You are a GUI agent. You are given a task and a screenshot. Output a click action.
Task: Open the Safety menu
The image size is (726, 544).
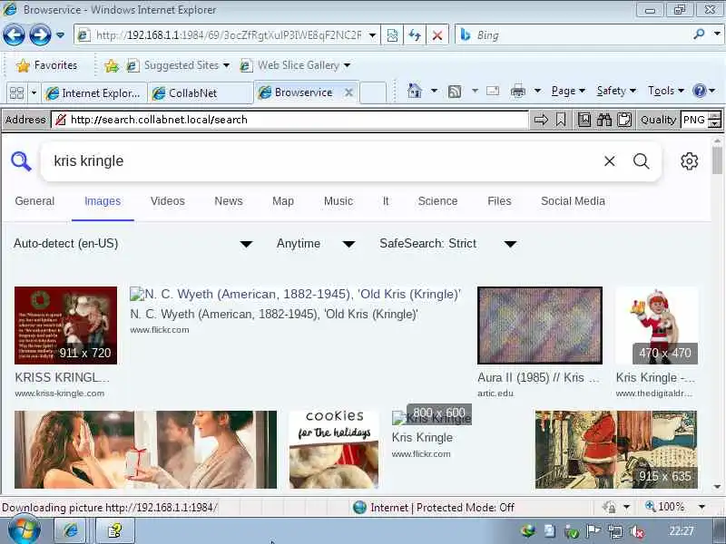[616, 91]
